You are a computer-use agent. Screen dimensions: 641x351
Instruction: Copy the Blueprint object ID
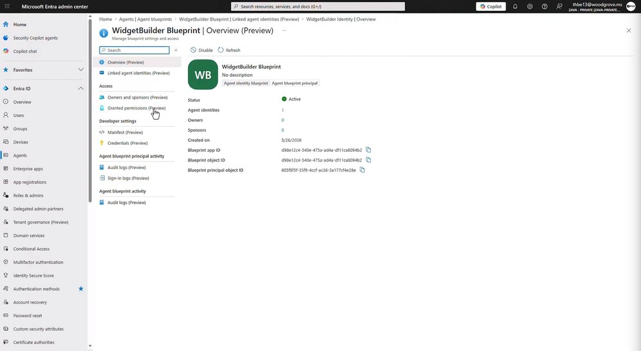click(368, 160)
